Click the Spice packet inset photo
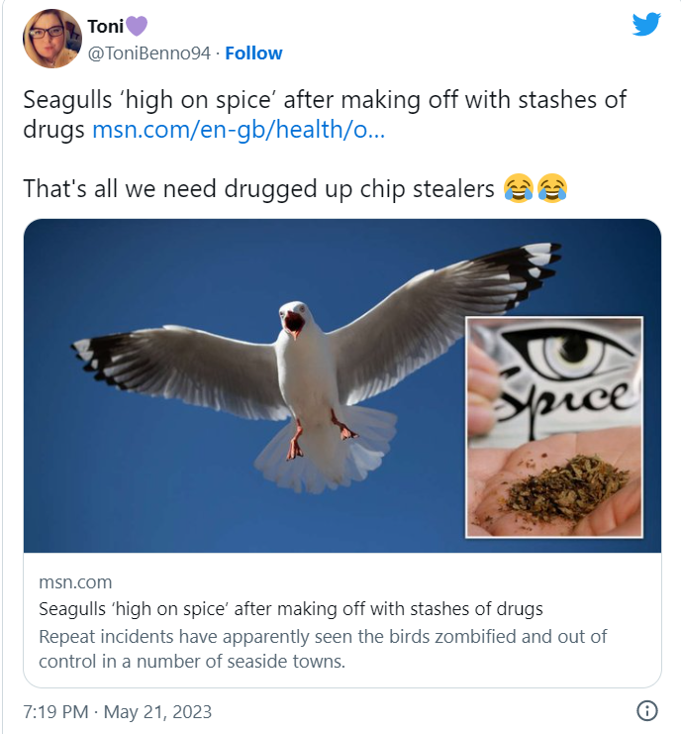The width and height of the screenshot is (681, 734). point(554,427)
